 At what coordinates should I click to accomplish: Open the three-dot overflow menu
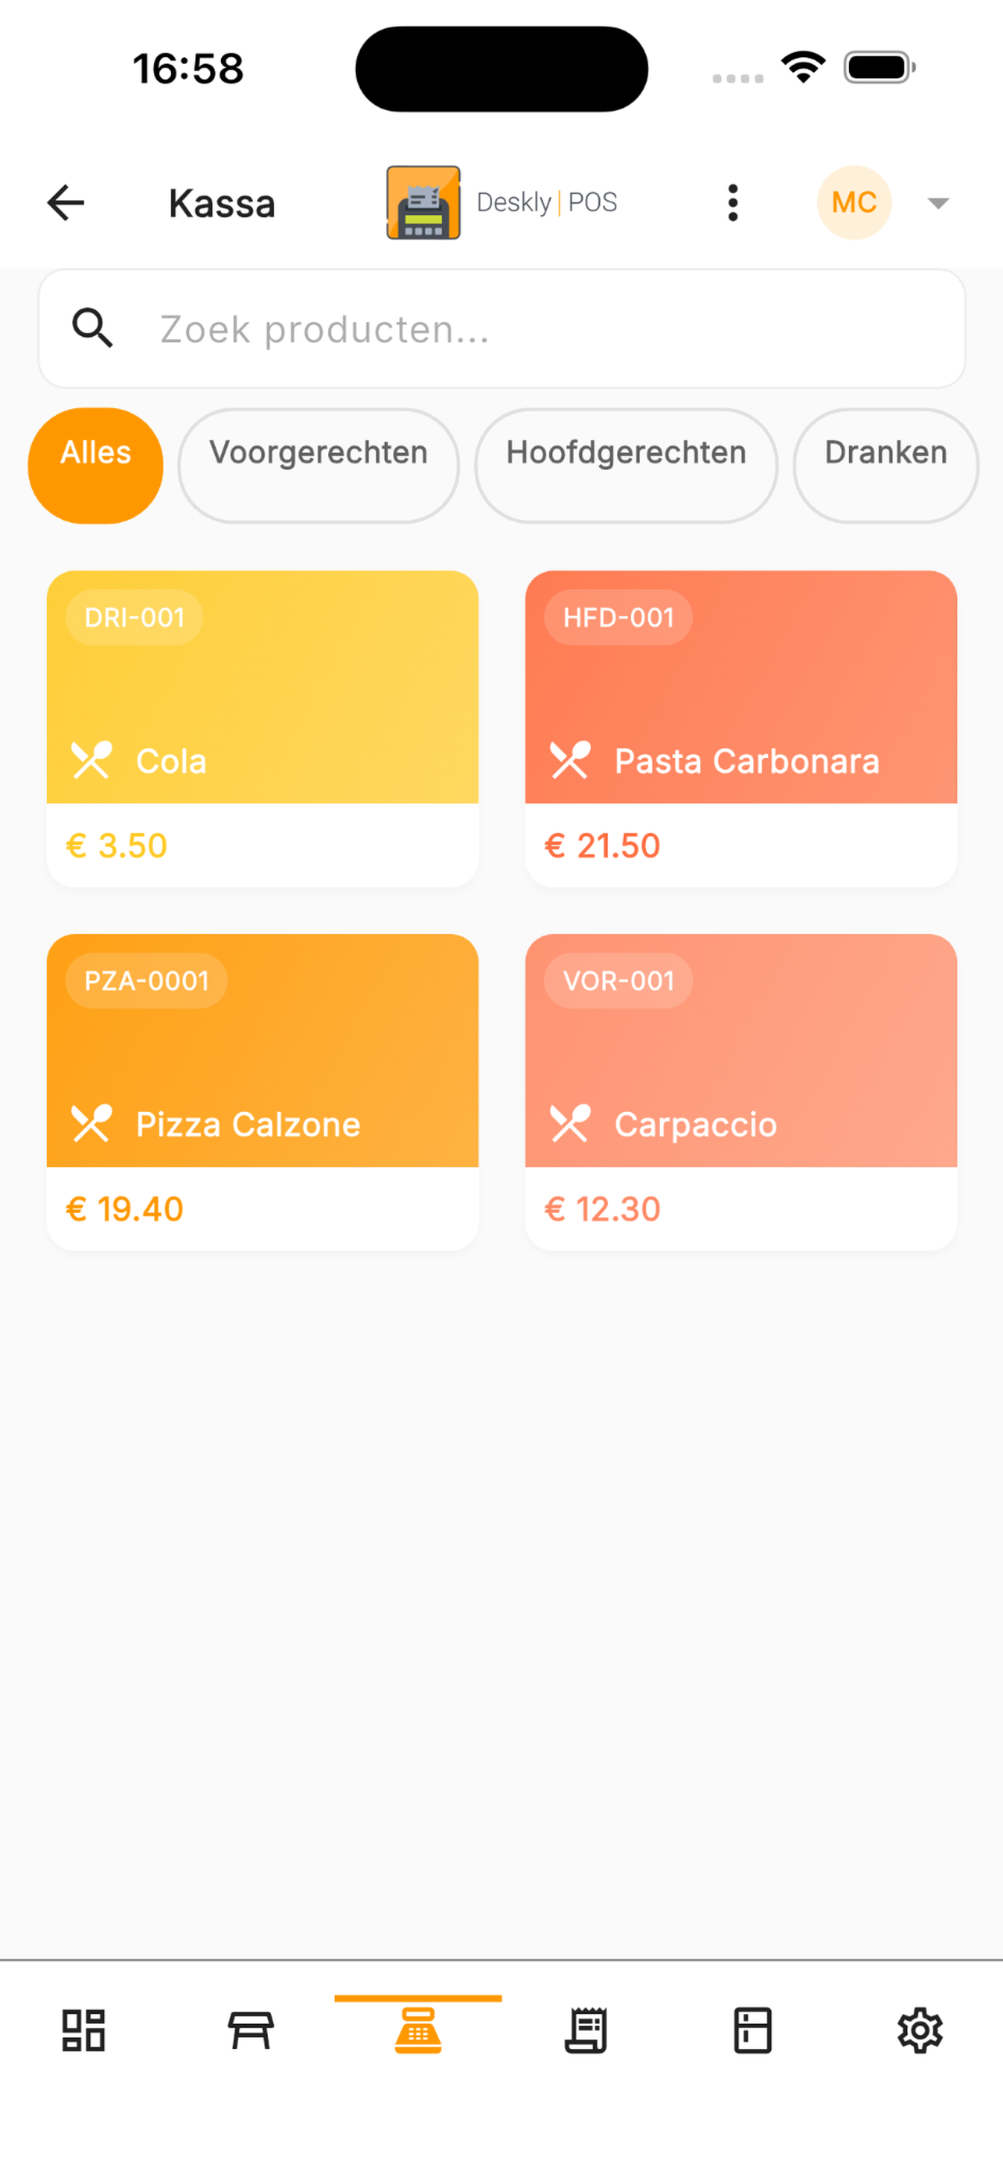click(x=733, y=203)
